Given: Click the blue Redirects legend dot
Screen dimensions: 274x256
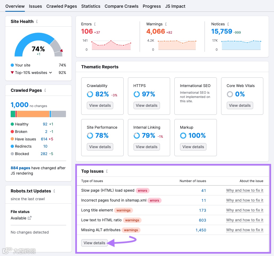Looking at the screenshot, I should 12,146.
